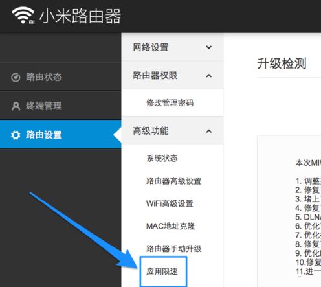This screenshot has height=287, width=321.
Task: Open 路由器手动升级
Action: tap(173, 249)
